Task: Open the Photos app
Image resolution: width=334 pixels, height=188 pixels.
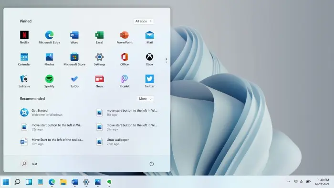Action: [50, 59]
